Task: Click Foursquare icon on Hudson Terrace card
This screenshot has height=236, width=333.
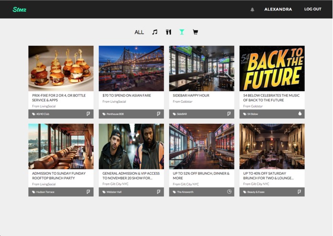Action: coord(88,192)
